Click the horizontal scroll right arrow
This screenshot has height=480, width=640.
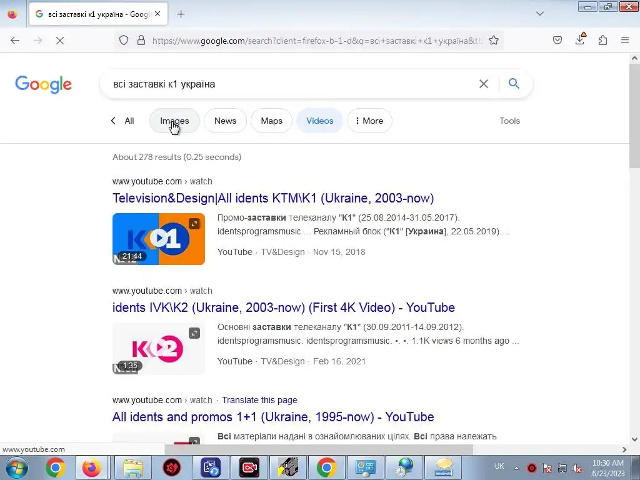(x=624, y=449)
